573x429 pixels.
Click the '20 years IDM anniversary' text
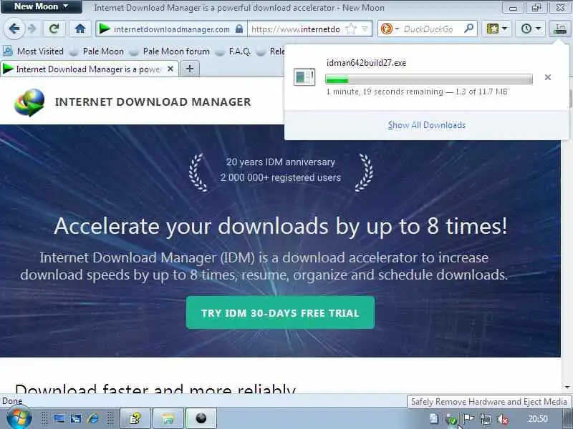click(x=280, y=162)
